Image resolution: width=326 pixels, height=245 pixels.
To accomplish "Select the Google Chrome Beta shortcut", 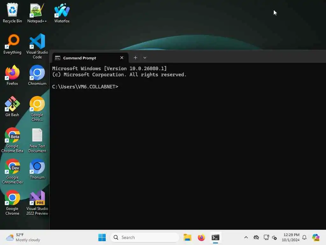I will 12,140.
